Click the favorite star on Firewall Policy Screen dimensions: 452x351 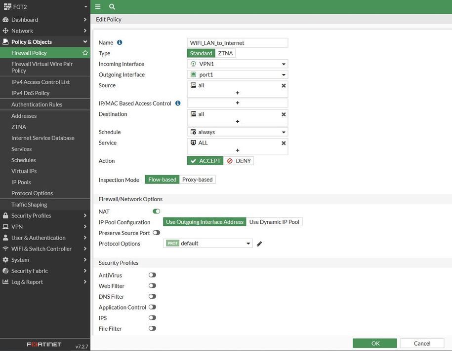(85, 53)
